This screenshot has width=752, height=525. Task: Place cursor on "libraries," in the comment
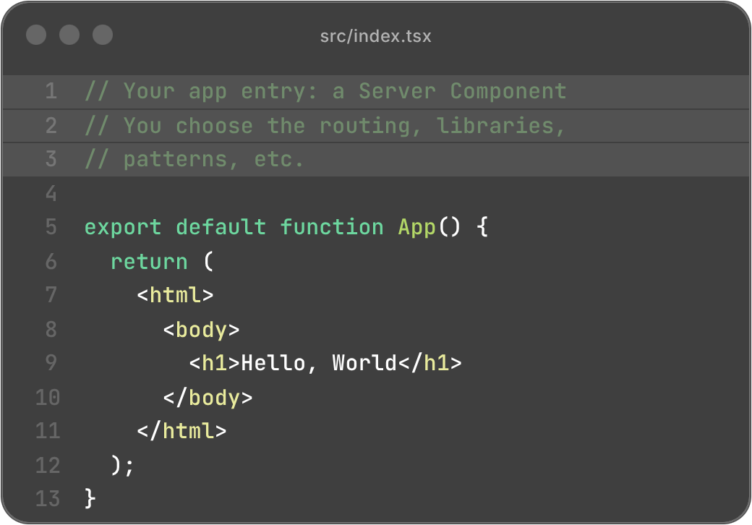(x=500, y=125)
